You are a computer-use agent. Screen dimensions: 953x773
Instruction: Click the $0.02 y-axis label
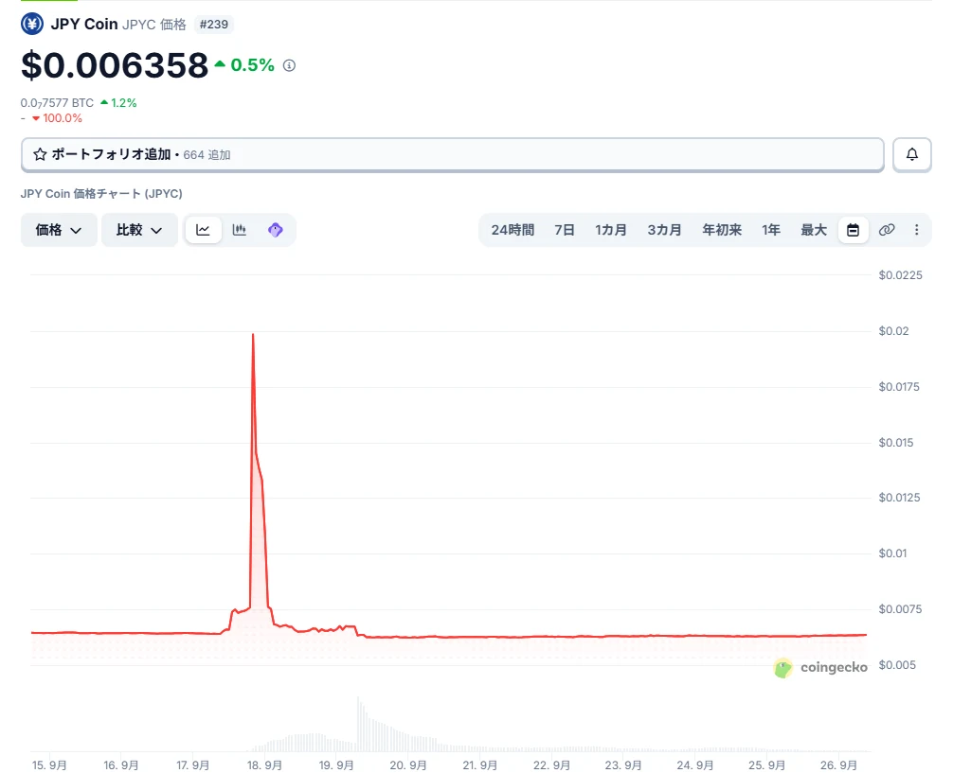(893, 331)
